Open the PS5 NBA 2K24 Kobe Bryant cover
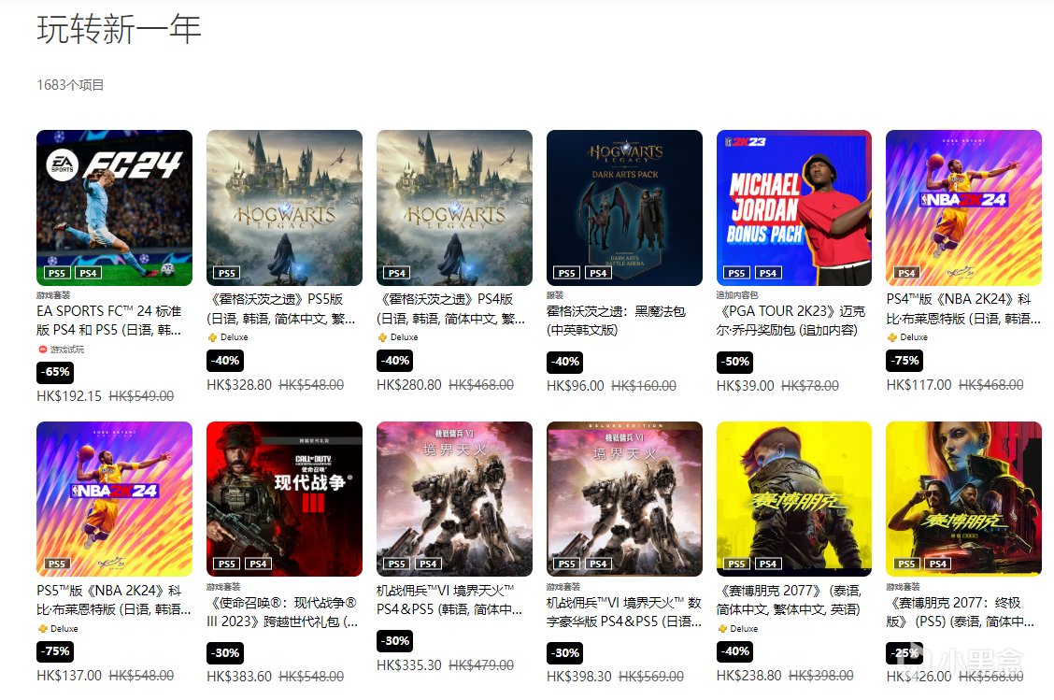Image resolution: width=1054 pixels, height=700 pixels. (x=114, y=499)
